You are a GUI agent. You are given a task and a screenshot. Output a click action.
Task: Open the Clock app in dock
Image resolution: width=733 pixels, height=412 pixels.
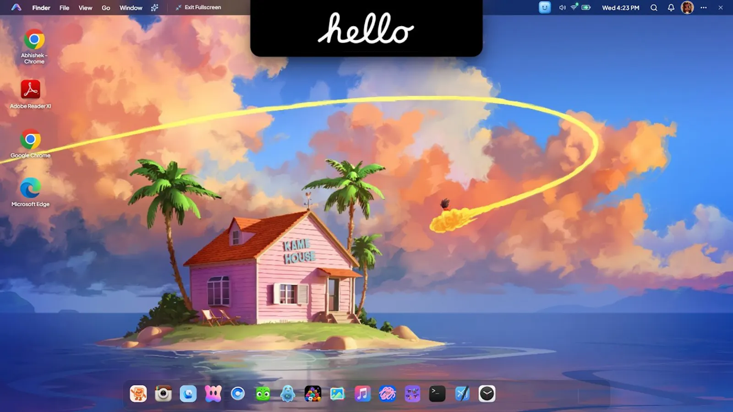point(487,394)
